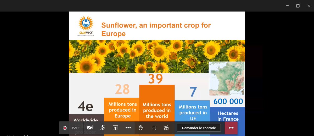This screenshot has width=314, height=136.
Task: Unmute the microphone
Action: click(x=103, y=128)
